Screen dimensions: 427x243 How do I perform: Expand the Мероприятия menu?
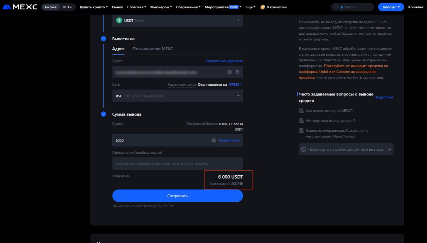pos(223,7)
